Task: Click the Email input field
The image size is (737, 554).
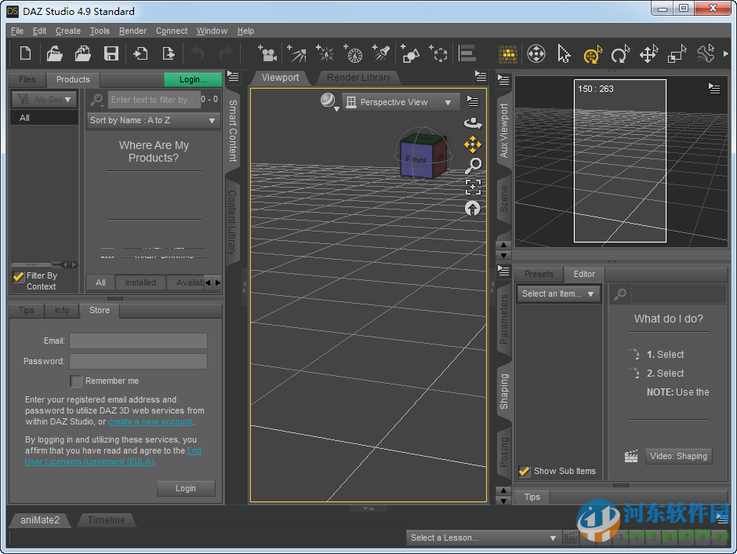Action: 138,341
